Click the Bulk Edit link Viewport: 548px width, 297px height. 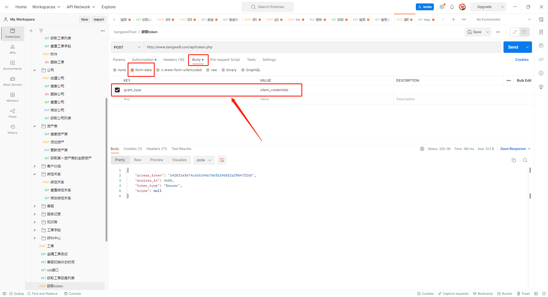524,81
